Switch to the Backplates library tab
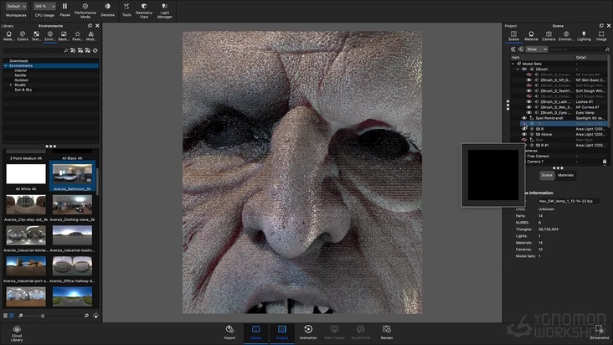Screen dimensions: 613x345 [x=64, y=36]
